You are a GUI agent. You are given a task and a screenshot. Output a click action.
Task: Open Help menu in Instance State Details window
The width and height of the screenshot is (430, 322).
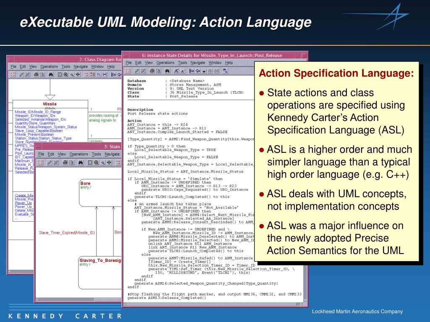pos(229,63)
